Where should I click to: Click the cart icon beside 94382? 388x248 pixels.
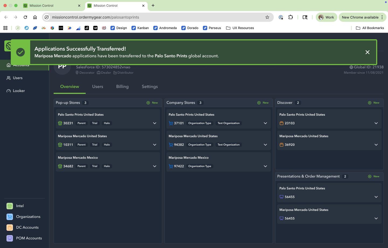171,145
